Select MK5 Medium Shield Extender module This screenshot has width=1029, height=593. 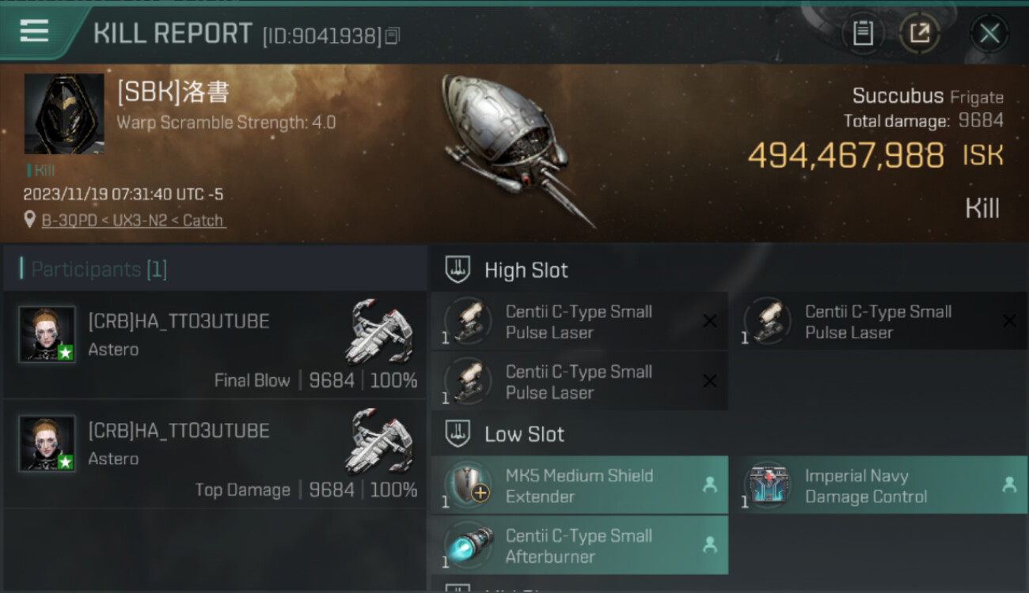[x=579, y=485]
